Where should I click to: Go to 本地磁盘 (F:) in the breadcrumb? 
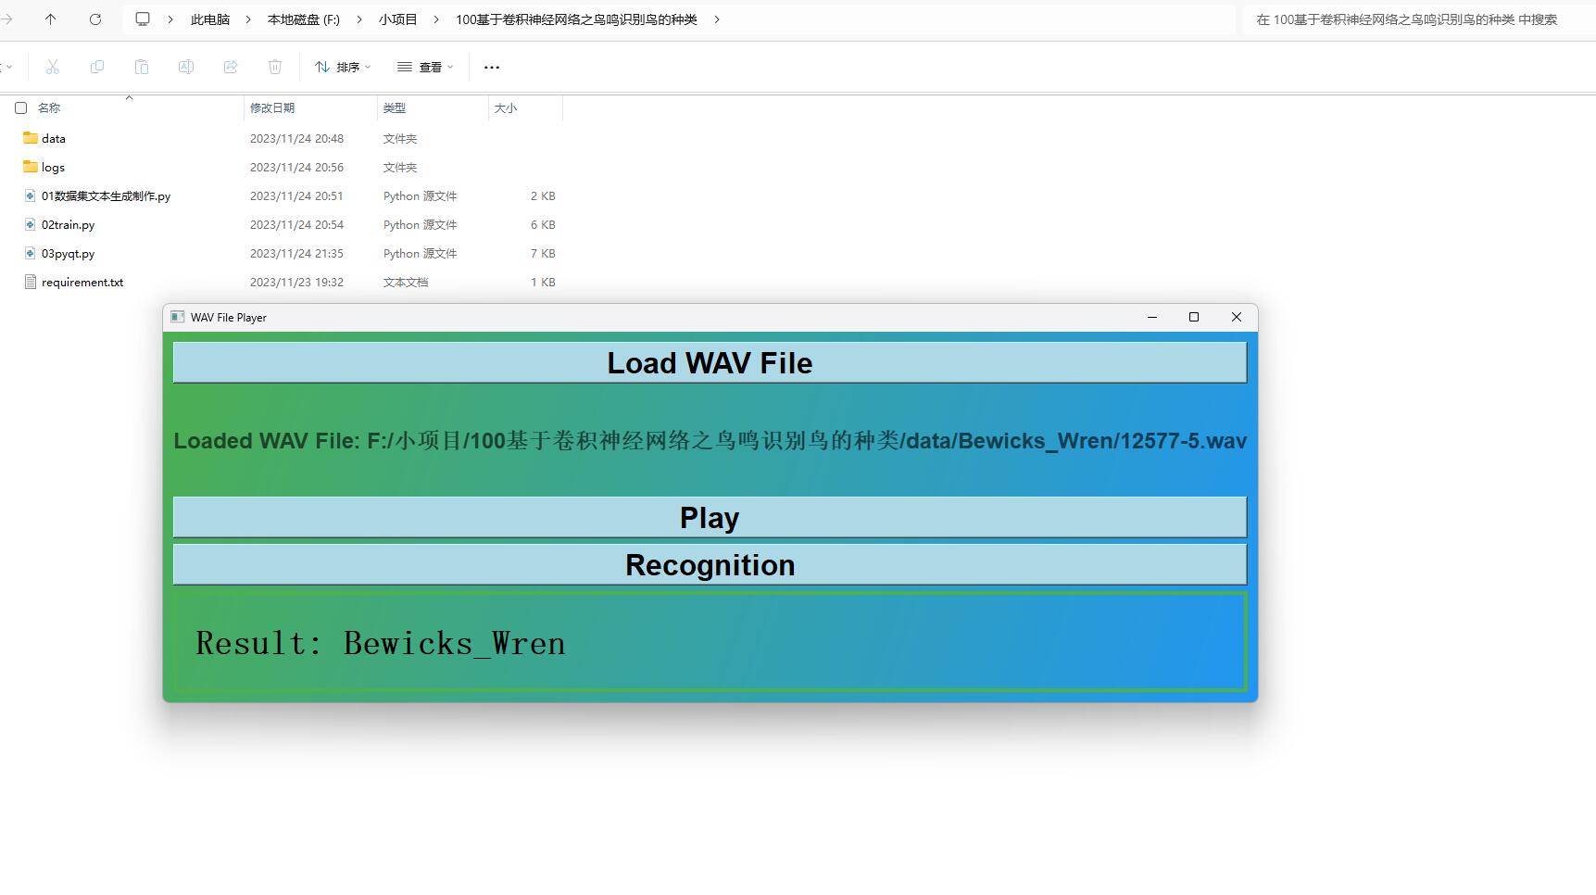coord(304,19)
